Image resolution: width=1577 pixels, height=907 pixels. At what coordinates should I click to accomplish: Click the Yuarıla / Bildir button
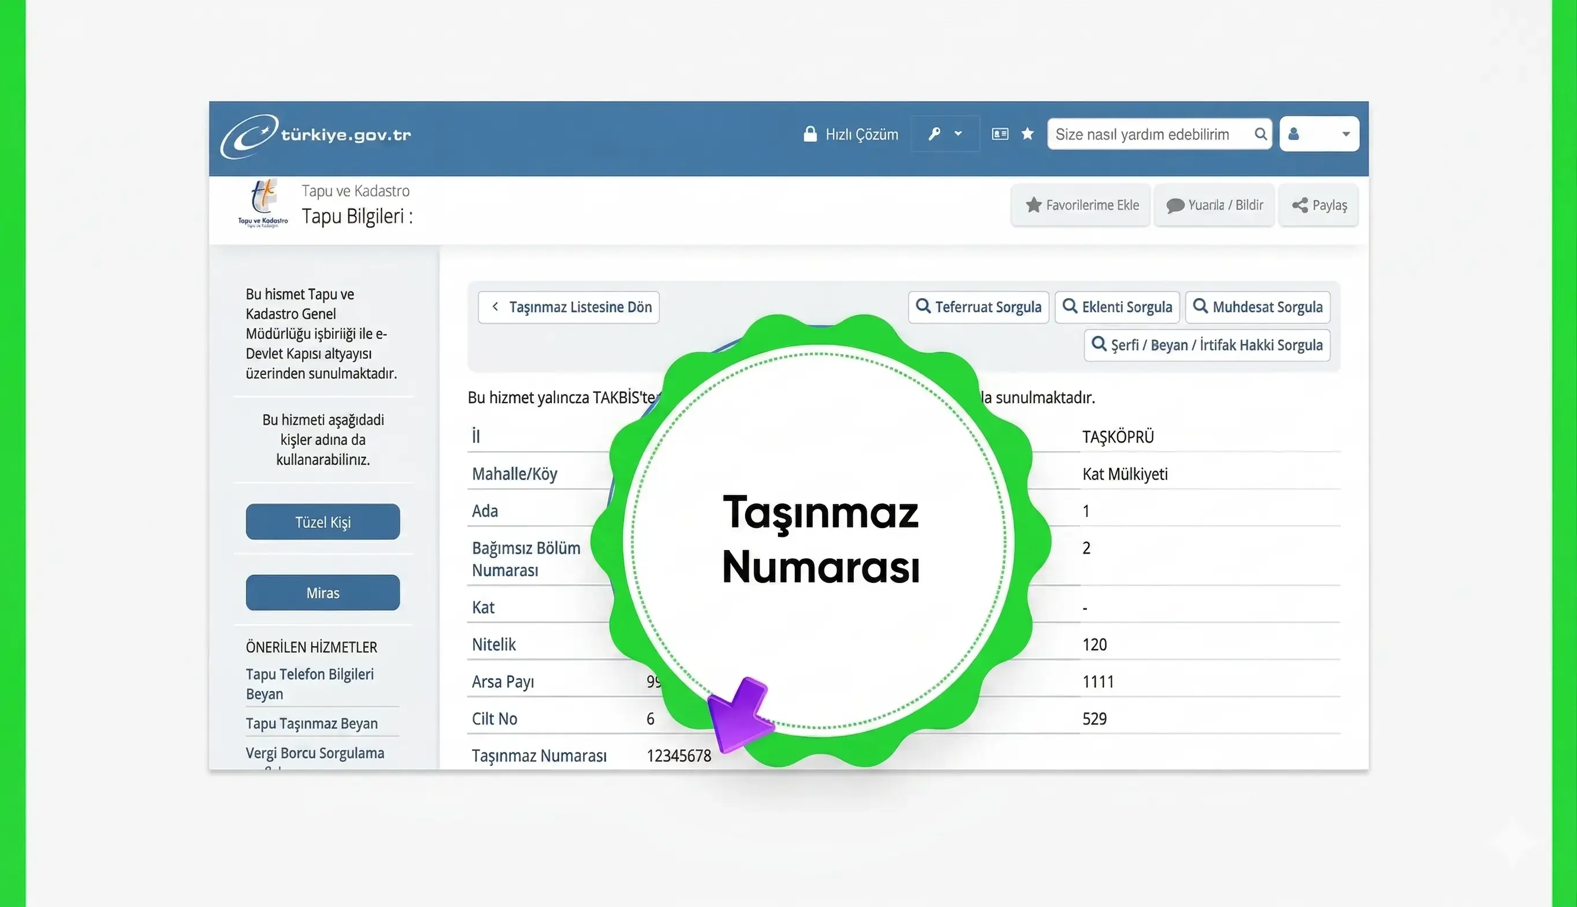tap(1214, 205)
